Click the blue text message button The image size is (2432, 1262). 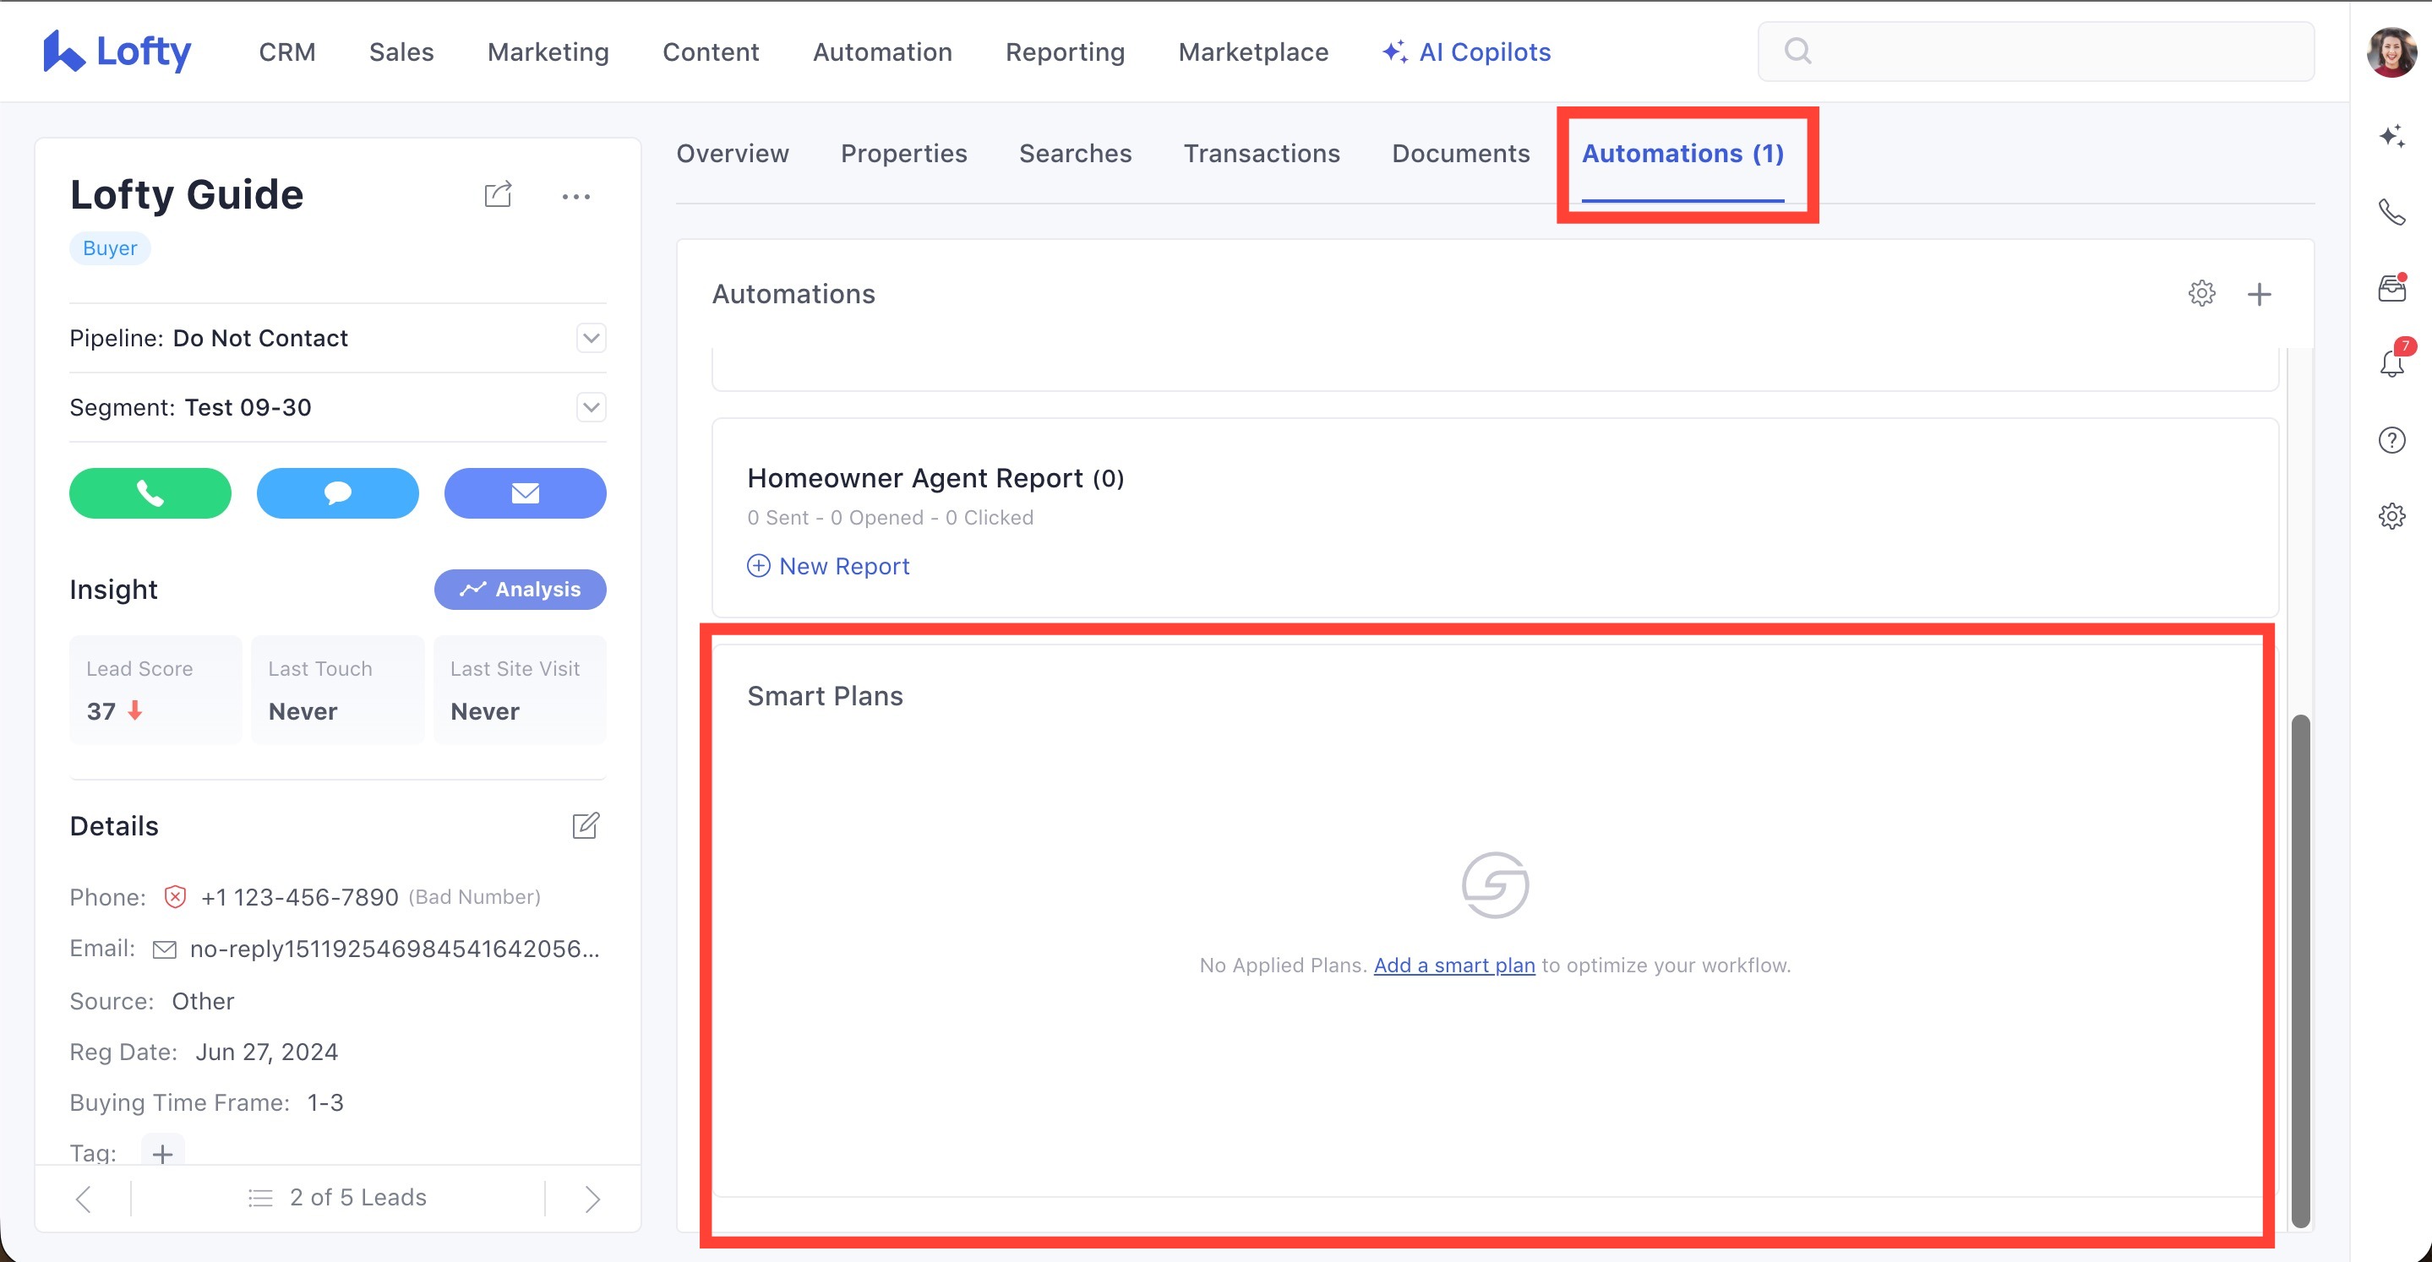click(337, 492)
